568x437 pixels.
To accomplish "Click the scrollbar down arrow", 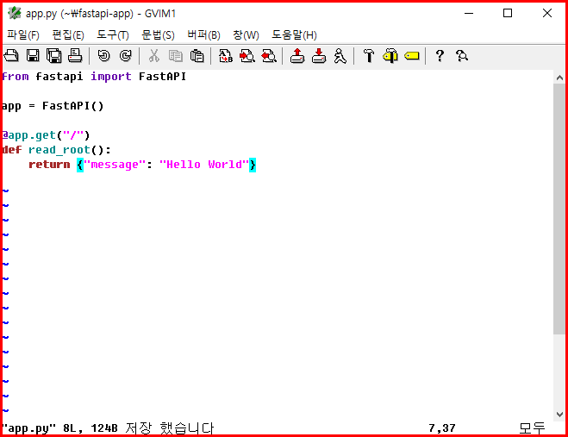I will [559, 415].
